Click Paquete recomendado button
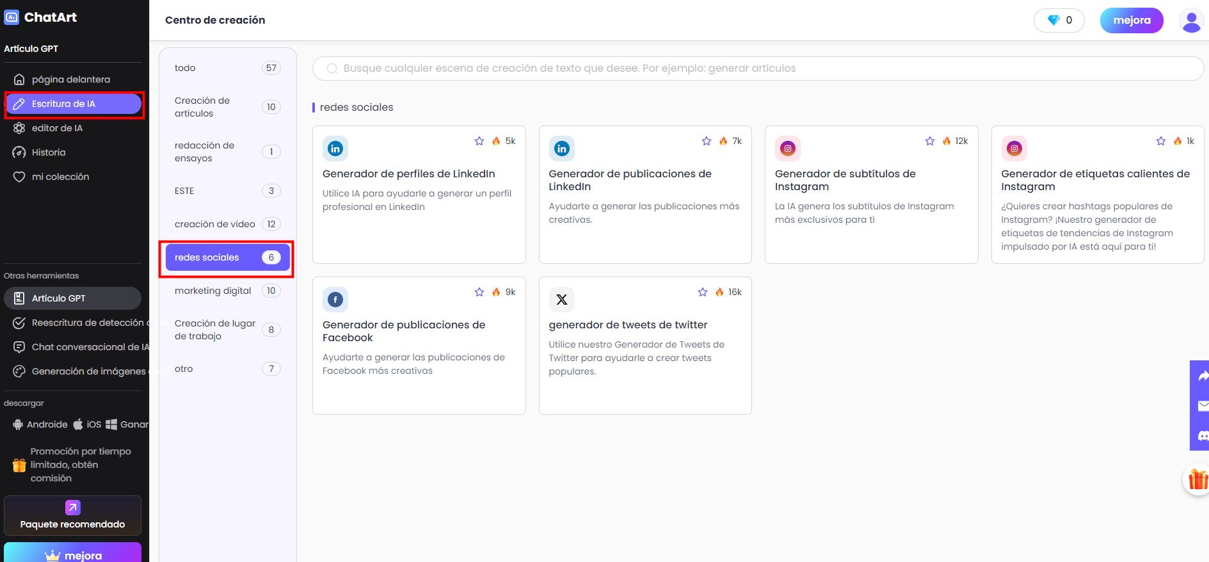 pos(73,516)
